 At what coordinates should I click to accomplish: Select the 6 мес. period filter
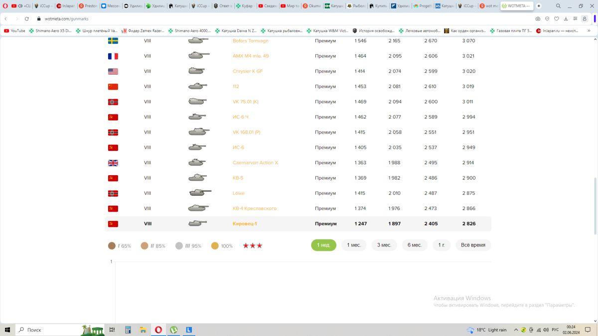(x=415, y=245)
